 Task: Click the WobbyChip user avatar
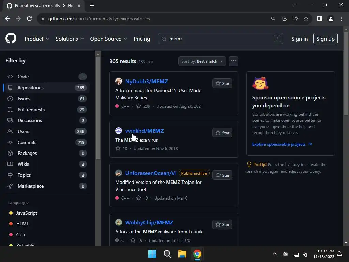tap(119, 222)
